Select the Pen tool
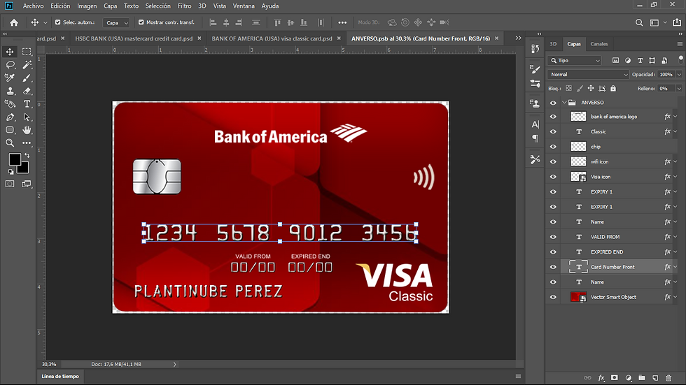The image size is (686, 385). (10, 117)
